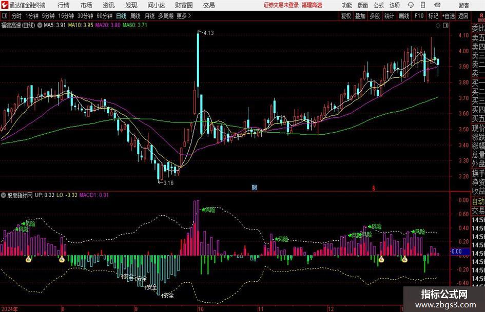Click the month 10 marker on time axis
The width and height of the screenshot is (485, 312).
click(201, 309)
